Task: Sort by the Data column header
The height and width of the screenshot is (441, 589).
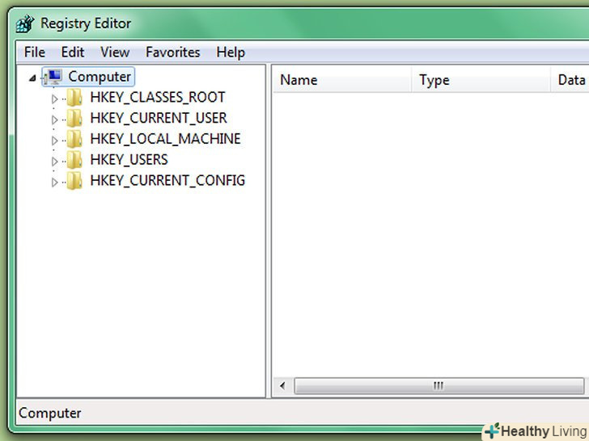Action: click(x=570, y=80)
